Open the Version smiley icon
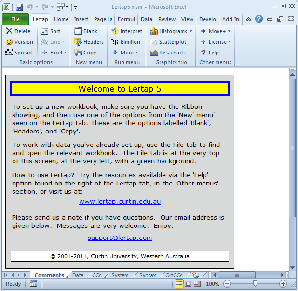298x291 pixels. (9, 42)
